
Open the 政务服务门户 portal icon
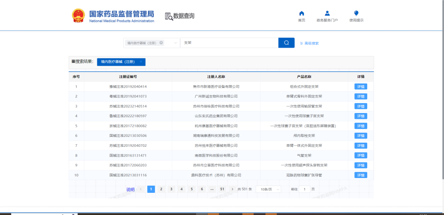pyautogui.click(x=327, y=14)
